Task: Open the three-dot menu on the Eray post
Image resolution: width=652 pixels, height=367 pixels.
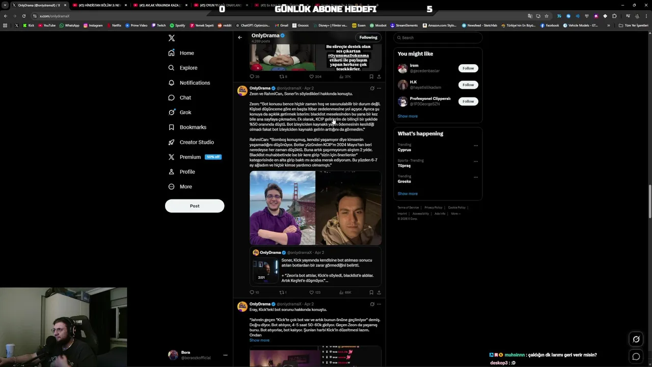Action: click(378, 304)
